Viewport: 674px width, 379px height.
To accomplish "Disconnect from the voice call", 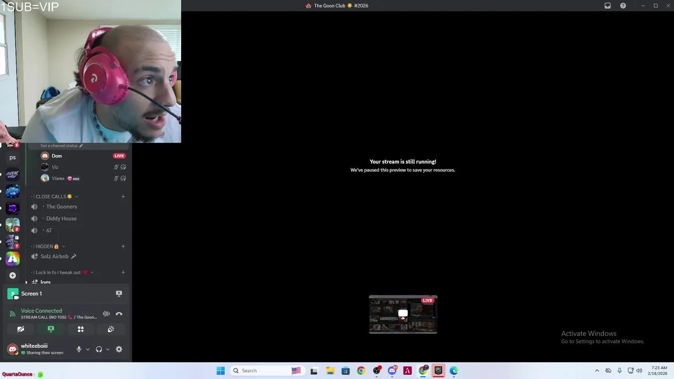I will tap(119, 314).
